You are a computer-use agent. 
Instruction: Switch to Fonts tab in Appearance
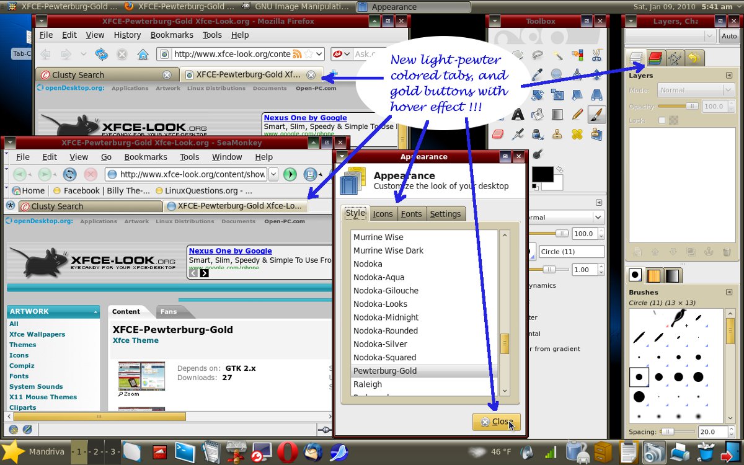[411, 214]
